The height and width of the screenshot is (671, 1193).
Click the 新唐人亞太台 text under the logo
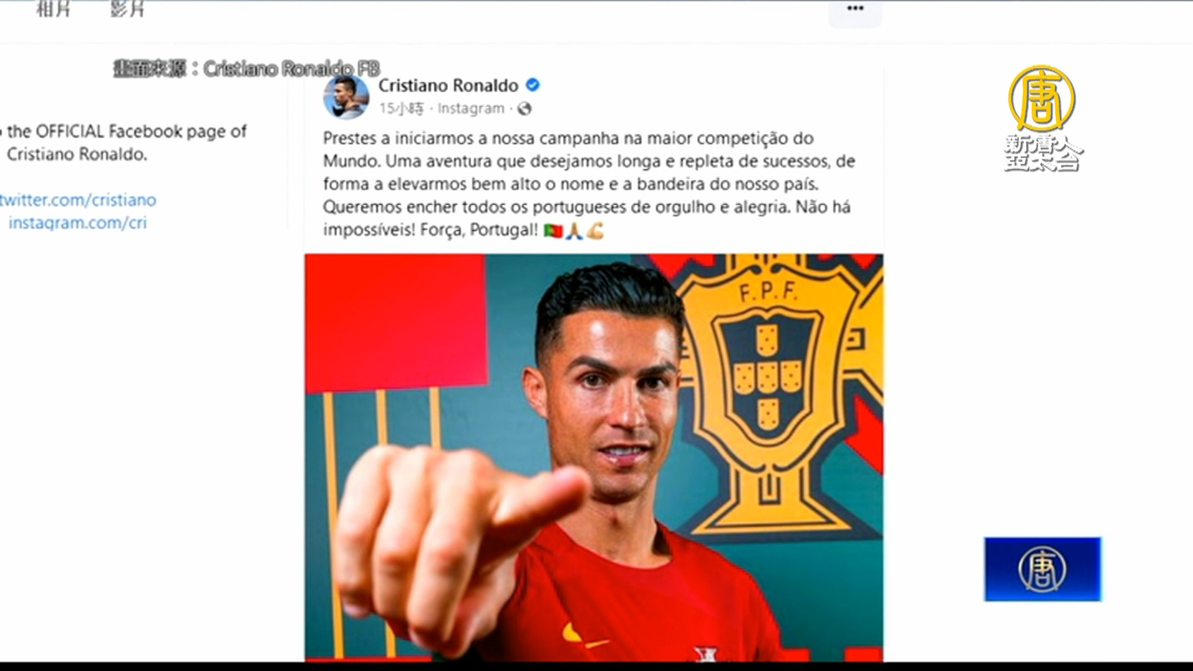pyautogui.click(x=1043, y=152)
